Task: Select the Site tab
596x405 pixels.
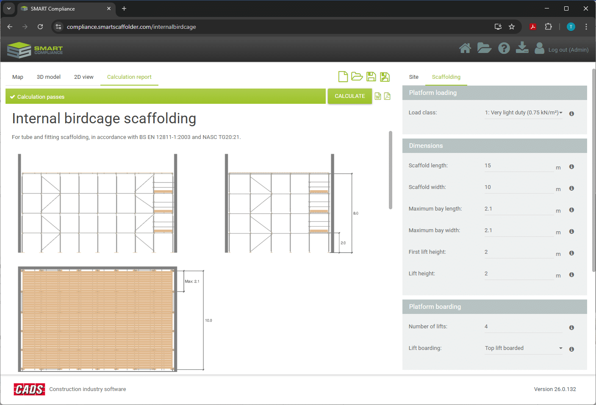Action: [x=413, y=77]
